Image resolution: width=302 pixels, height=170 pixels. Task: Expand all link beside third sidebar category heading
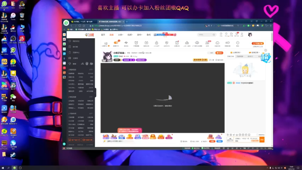(x=91, y=113)
